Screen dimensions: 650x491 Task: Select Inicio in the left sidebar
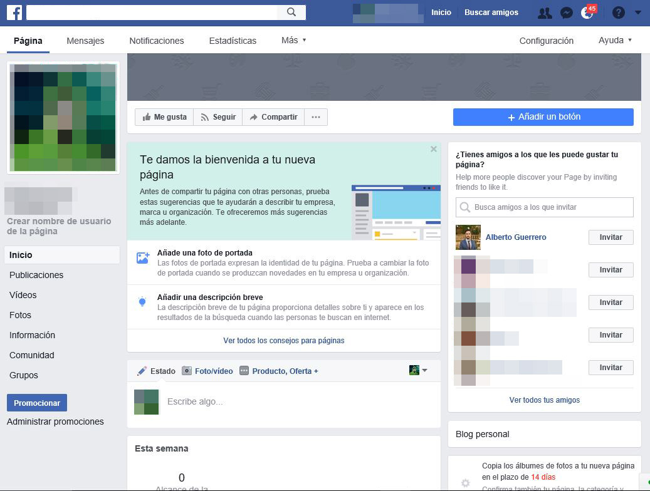tap(62, 255)
